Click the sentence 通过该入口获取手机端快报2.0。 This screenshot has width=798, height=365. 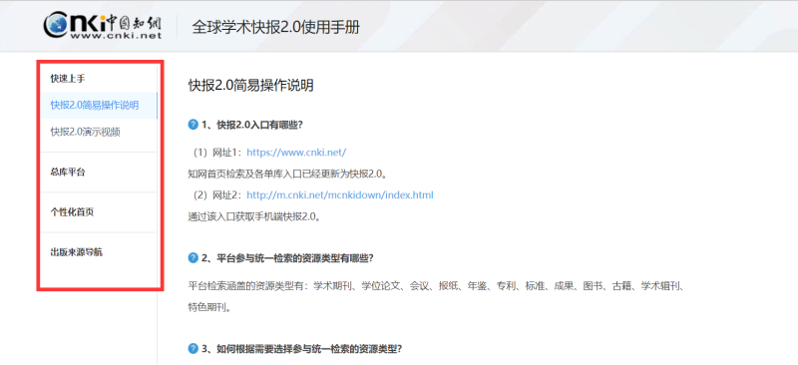tap(255, 216)
